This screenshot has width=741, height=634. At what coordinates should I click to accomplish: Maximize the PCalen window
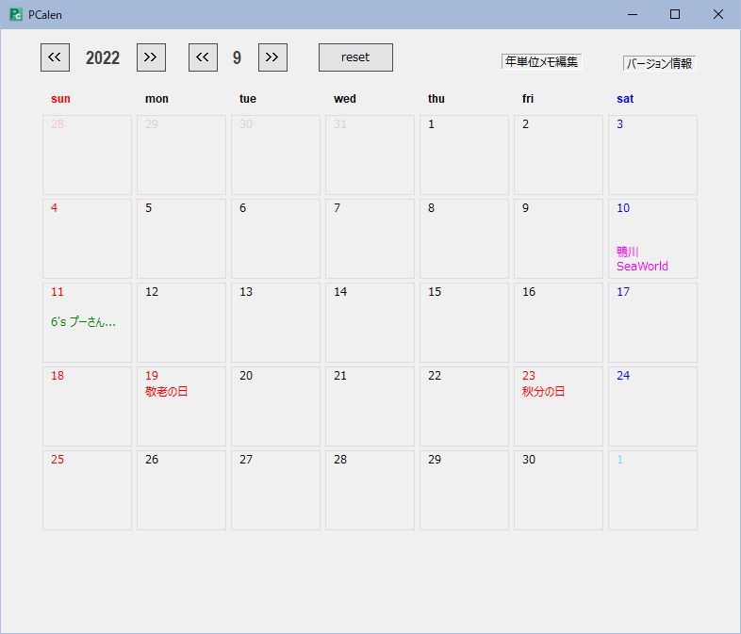(x=675, y=15)
